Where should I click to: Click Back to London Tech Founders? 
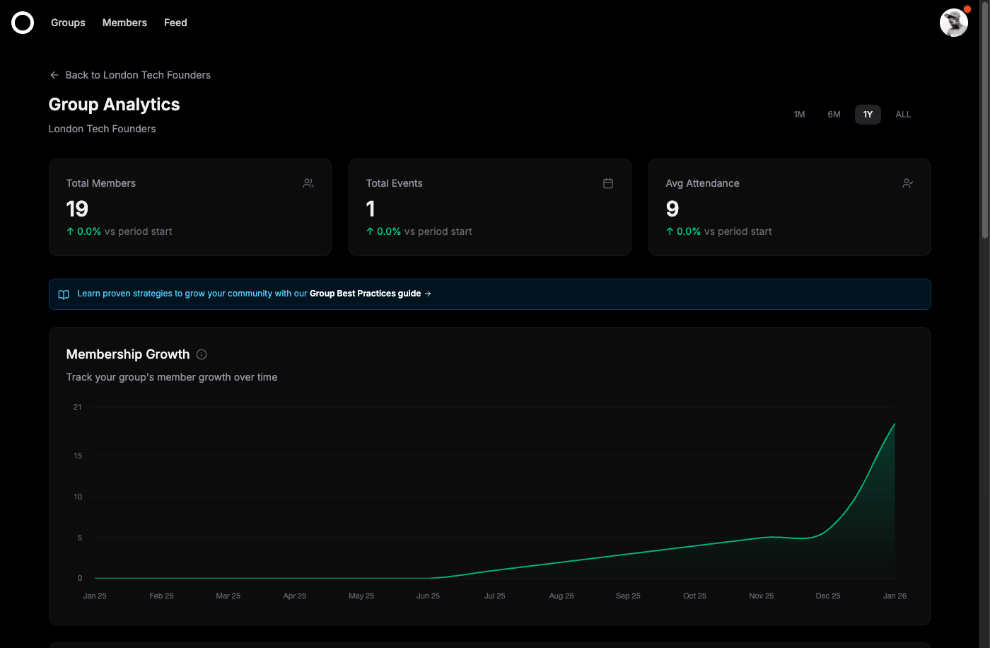[x=138, y=74]
